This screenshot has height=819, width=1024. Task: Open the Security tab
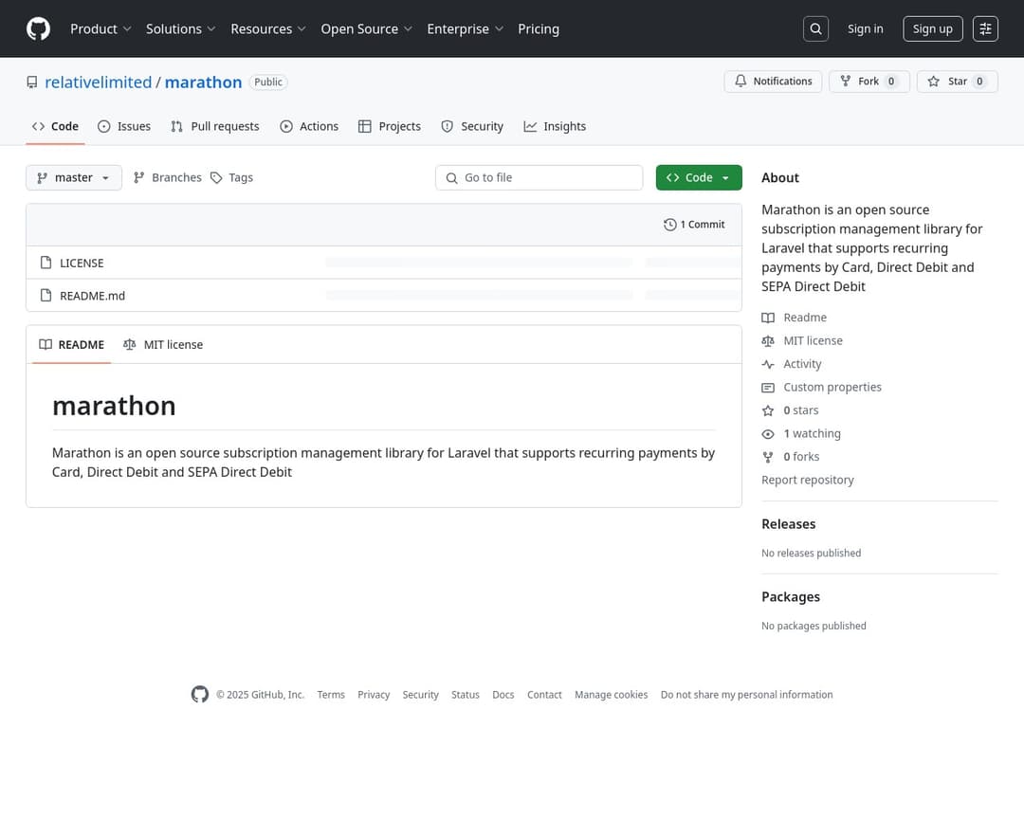click(x=472, y=127)
